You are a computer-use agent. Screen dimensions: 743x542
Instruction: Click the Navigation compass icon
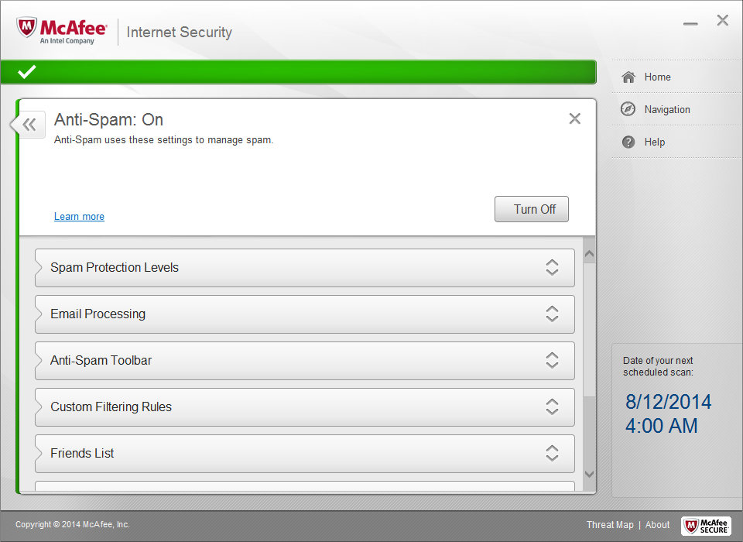[628, 109]
